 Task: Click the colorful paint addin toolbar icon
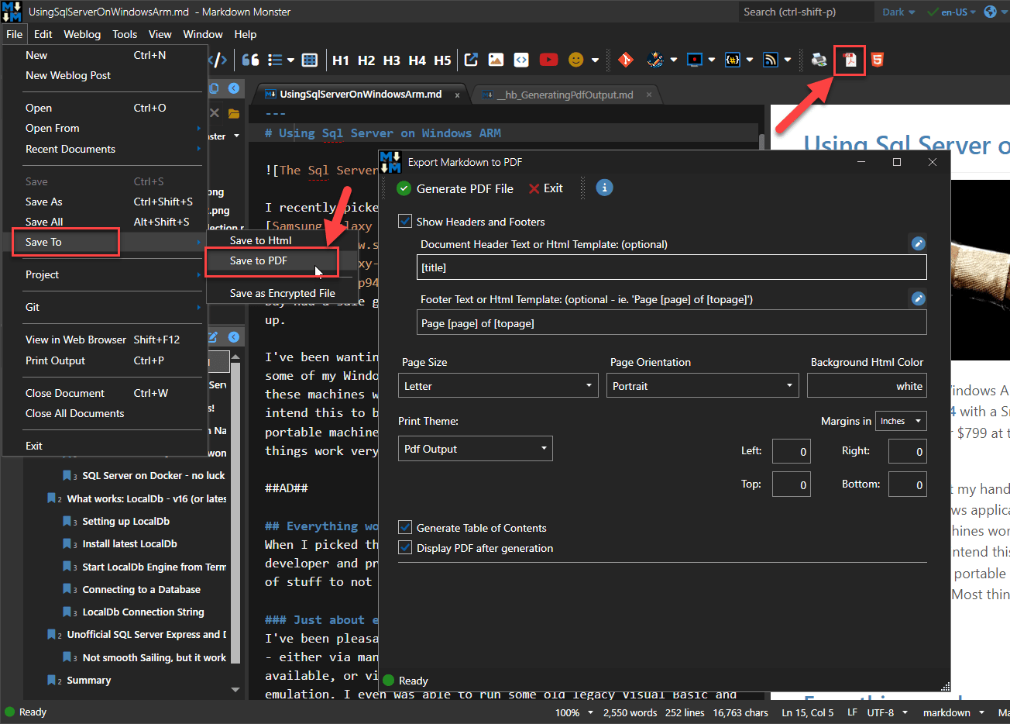pos(656,60)
